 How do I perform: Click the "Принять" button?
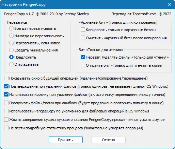(66, 140)
